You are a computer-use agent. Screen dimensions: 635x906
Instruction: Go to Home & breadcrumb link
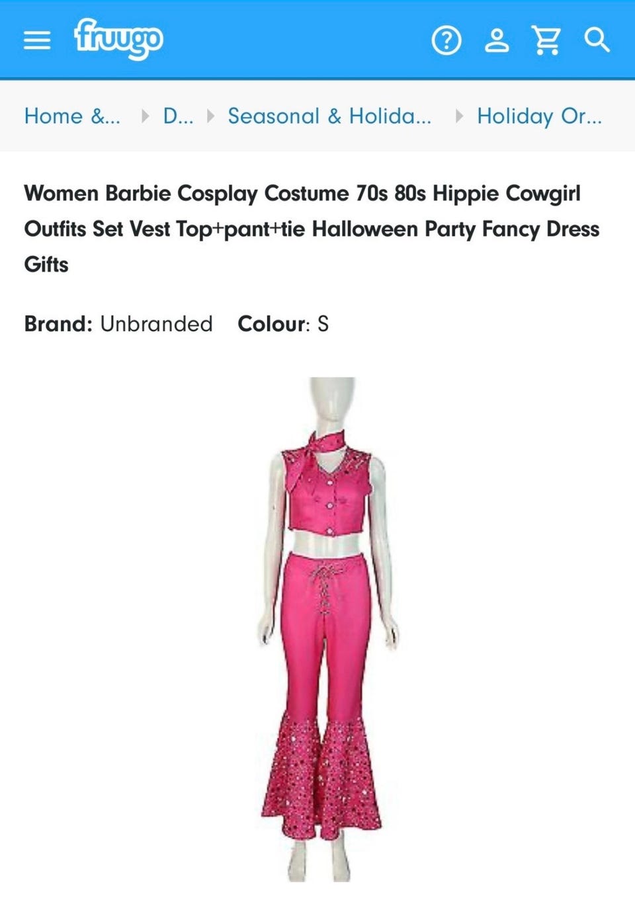[x=72, y=116]
